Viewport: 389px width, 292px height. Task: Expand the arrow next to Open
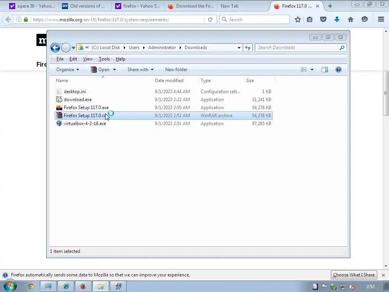coord(114,70)
